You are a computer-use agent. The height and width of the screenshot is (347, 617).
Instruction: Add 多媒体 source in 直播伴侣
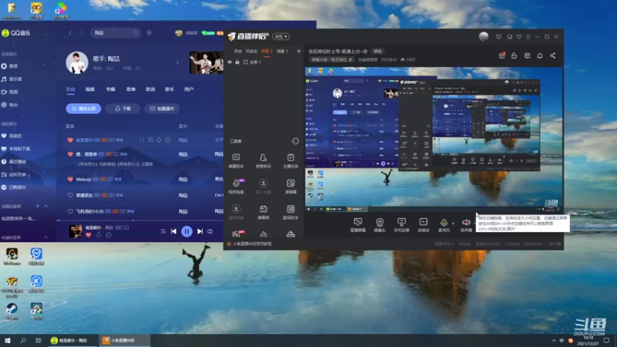click(x=423, y=225)
